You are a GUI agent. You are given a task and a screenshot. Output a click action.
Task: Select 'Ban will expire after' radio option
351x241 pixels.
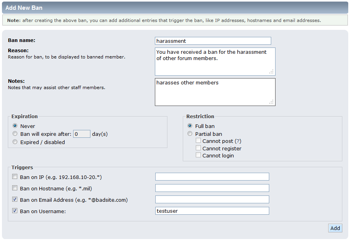pyautogui.click(x=15, y=134)
